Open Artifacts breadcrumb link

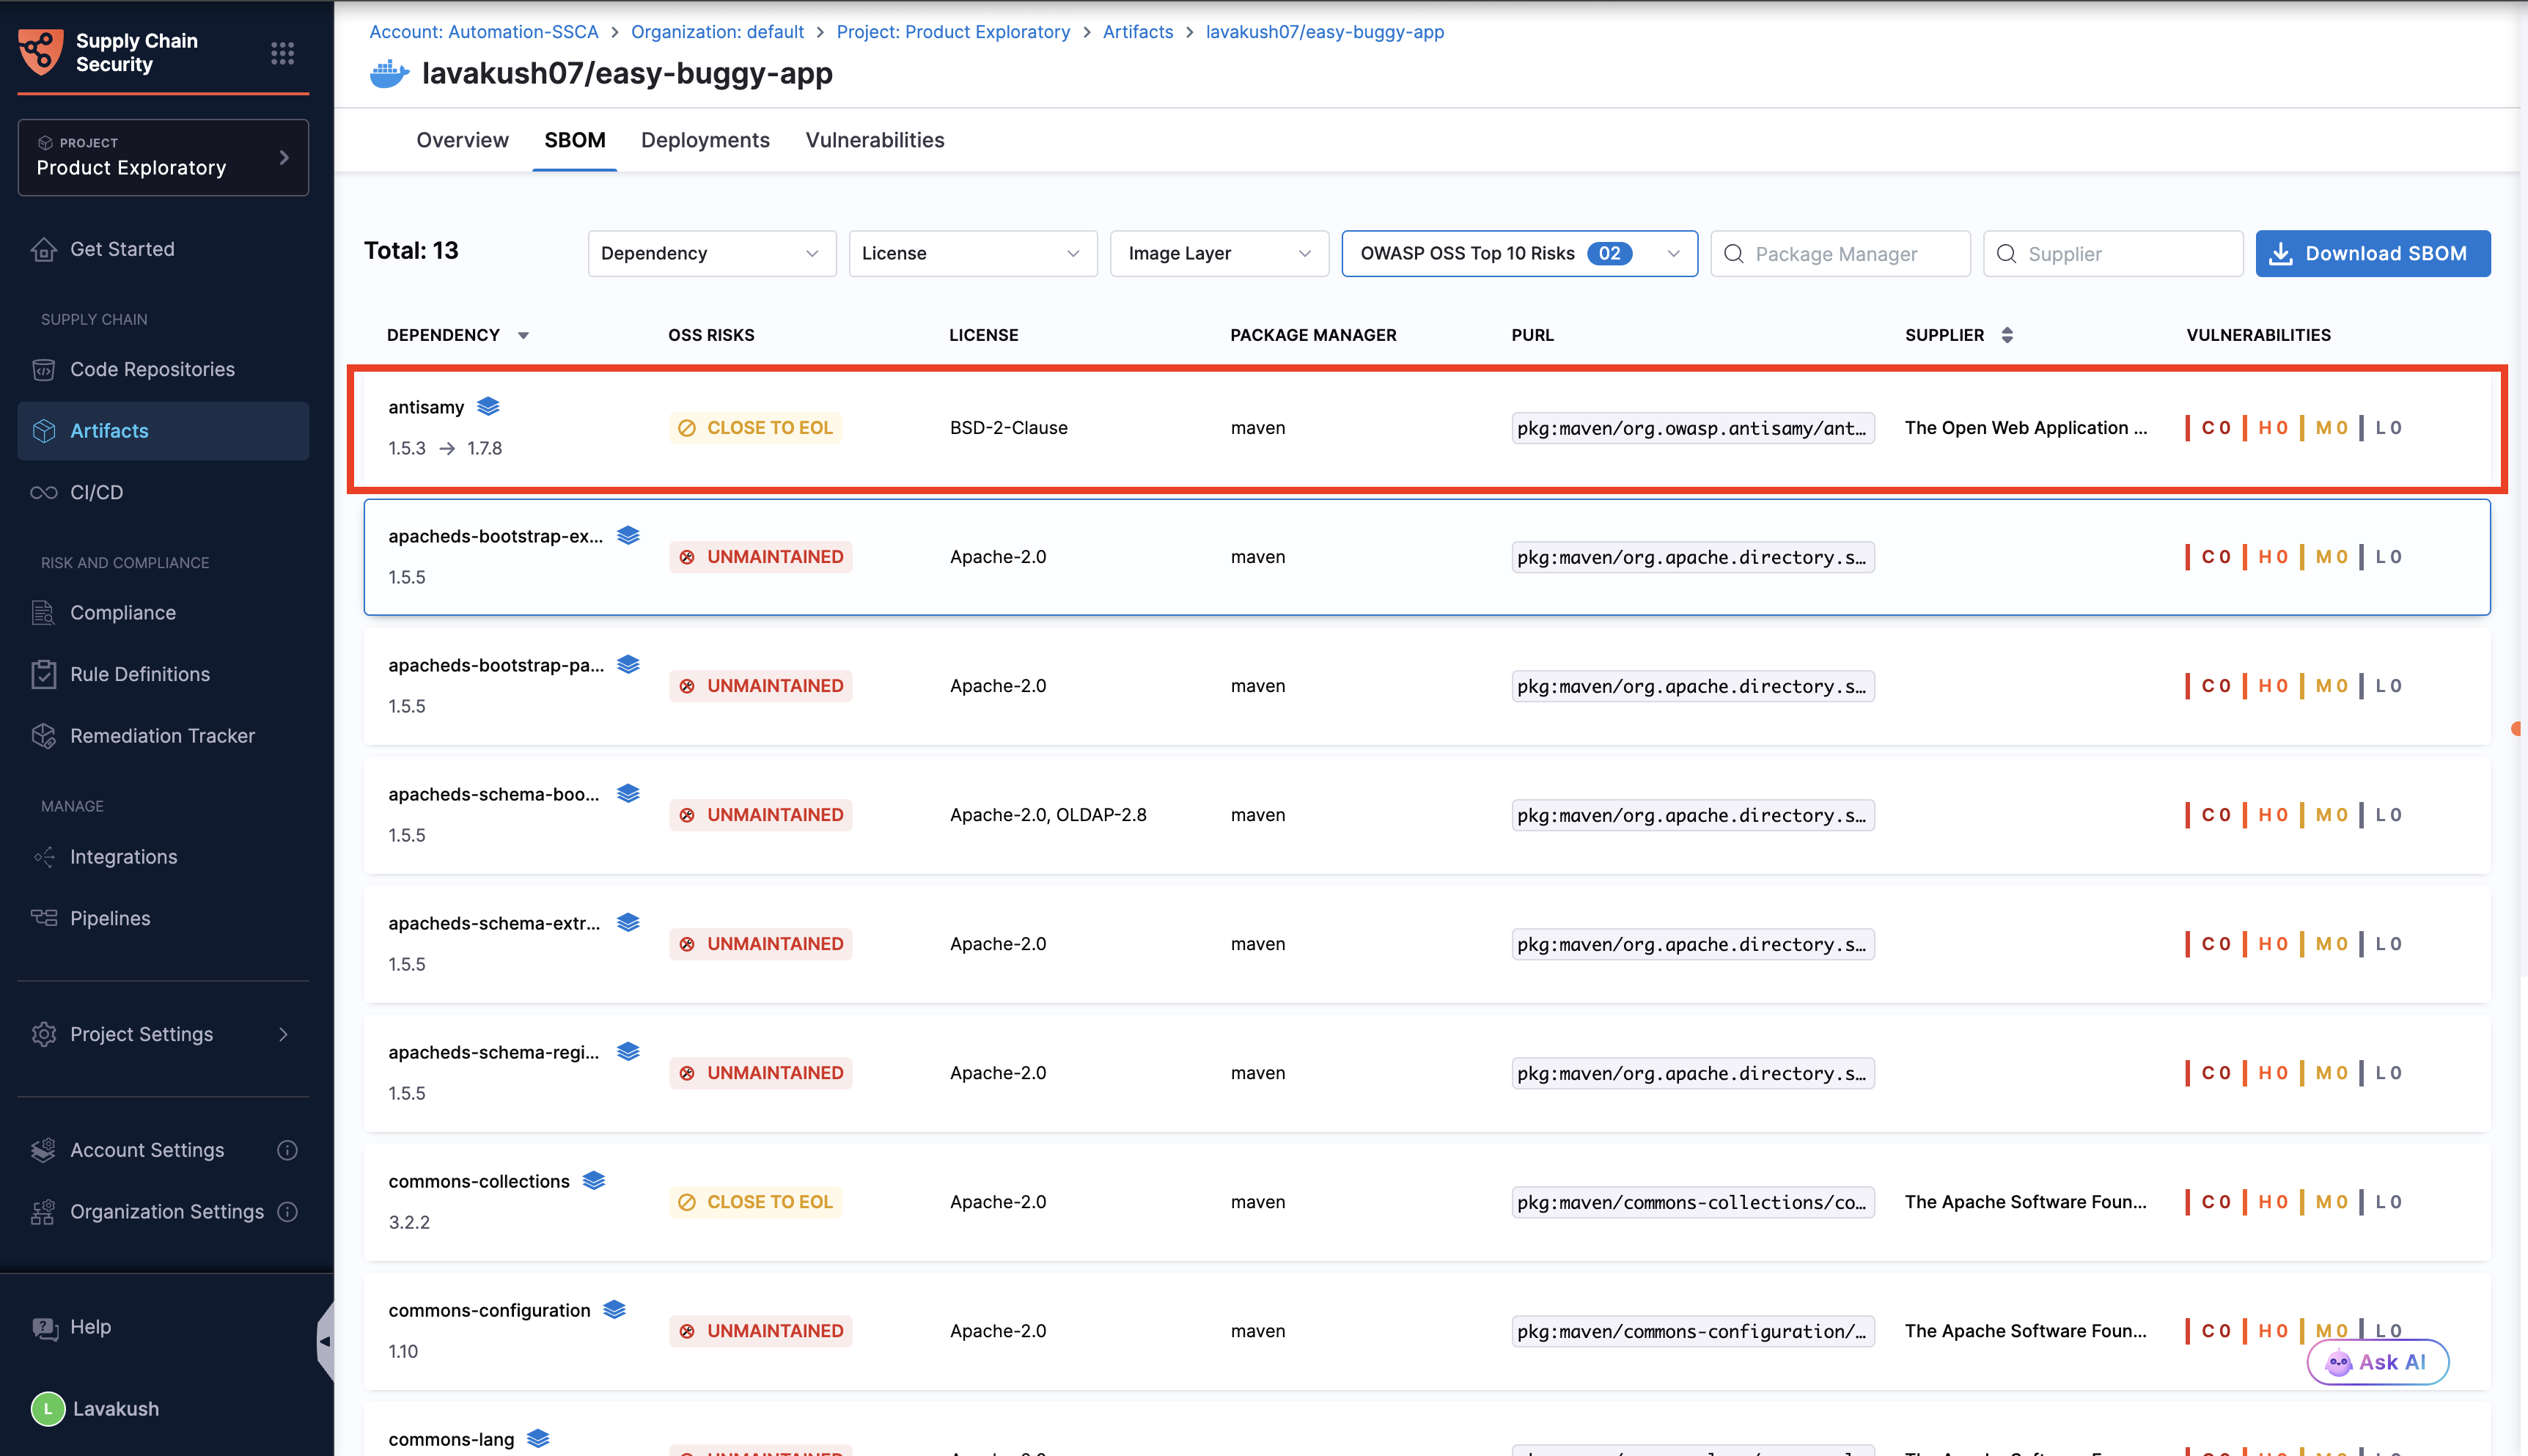tap(1137, 32)
